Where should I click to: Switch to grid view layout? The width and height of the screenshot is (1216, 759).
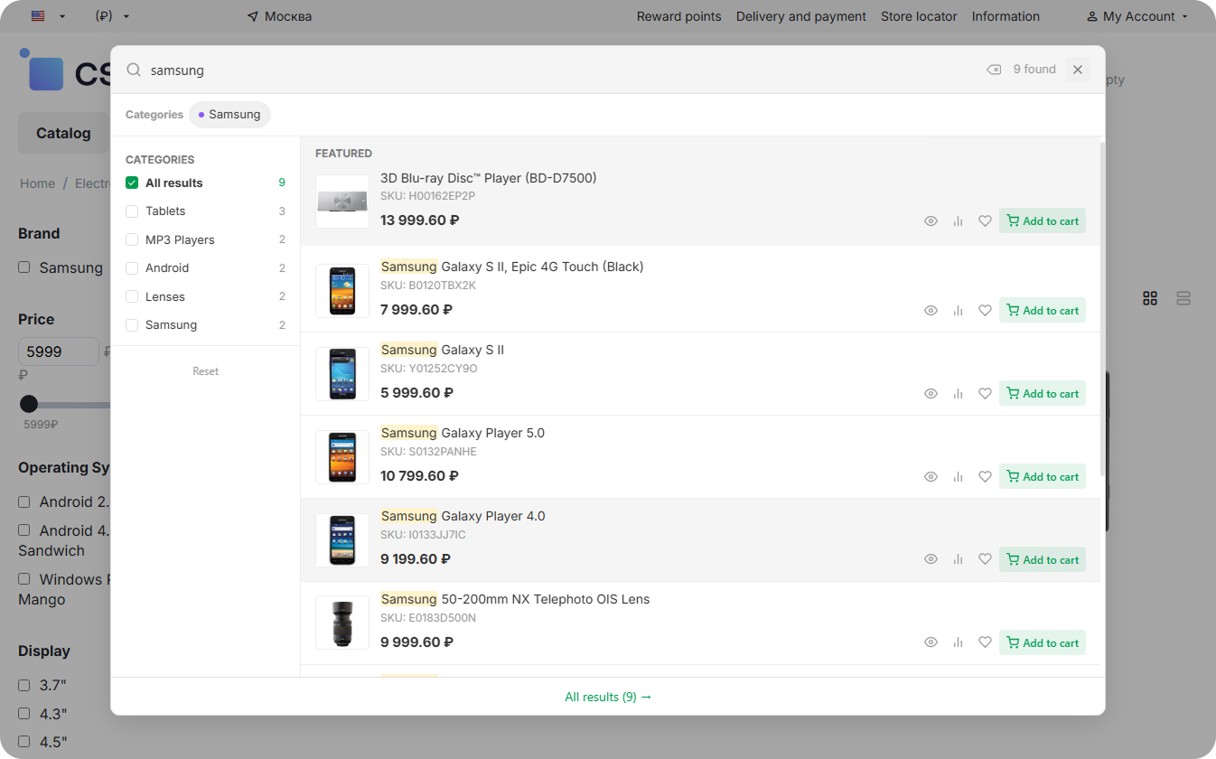(1150, 298)
